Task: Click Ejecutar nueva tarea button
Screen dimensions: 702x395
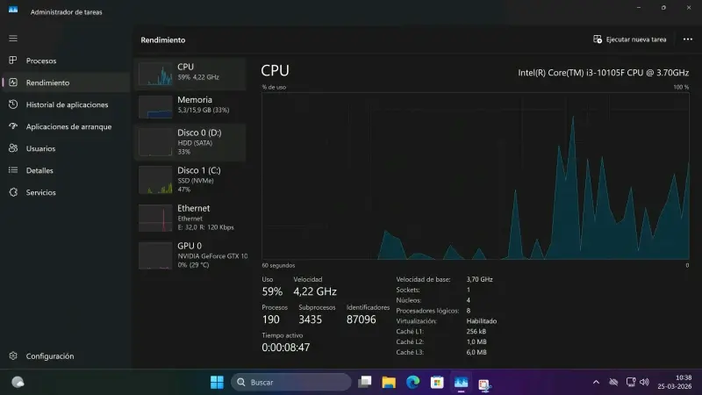Action: pos(629,39)
